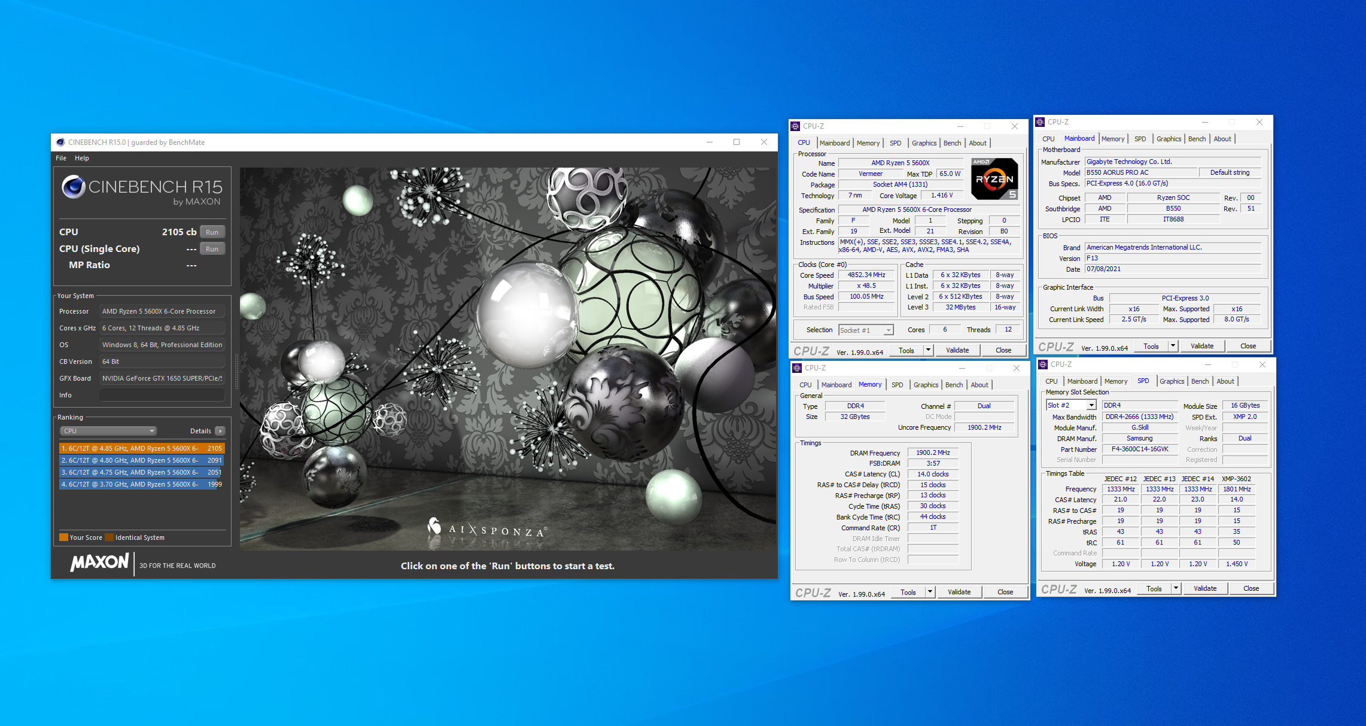The image size is (1366, 726).
Task: Switch to CPU tab in Memory window
Action: 805,385
